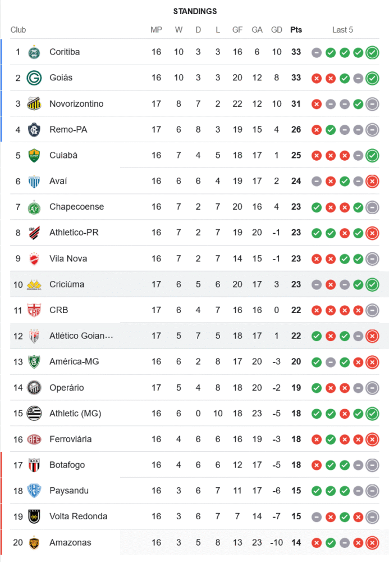Click the Coritiba club crest icon
The height and width of the screenshot is (562, 389).
tap(34, 52)
